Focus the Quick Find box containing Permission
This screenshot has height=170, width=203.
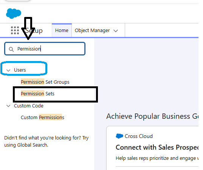click(x=45, y=49)
